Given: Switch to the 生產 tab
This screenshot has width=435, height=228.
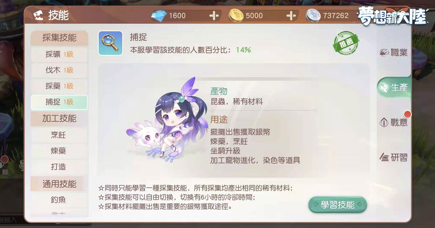Looking at the screenshot, I should [394, 87].
